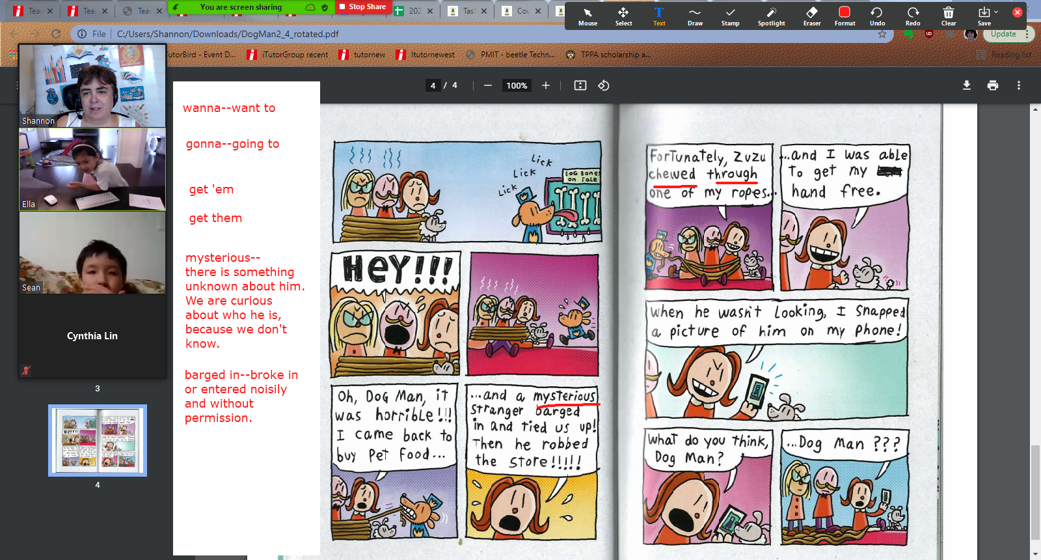Select the page 4 thumbnail

pyautogui.click(x=98, y=441)
